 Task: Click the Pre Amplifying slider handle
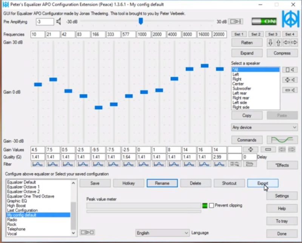140,21
